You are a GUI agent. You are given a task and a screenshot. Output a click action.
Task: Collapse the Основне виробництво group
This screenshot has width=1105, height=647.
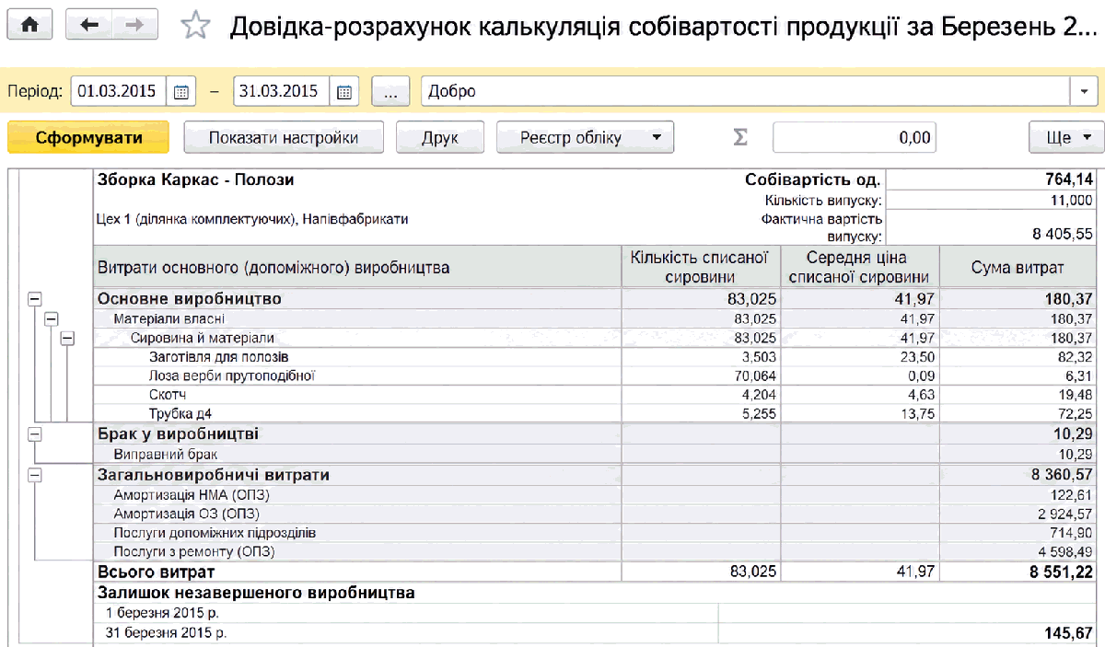point(35,299)
